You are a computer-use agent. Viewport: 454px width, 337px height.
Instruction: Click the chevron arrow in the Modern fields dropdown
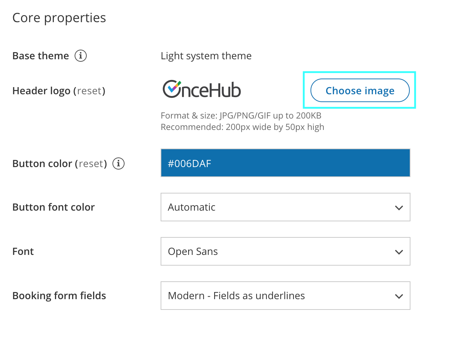(x=399, y=296)
